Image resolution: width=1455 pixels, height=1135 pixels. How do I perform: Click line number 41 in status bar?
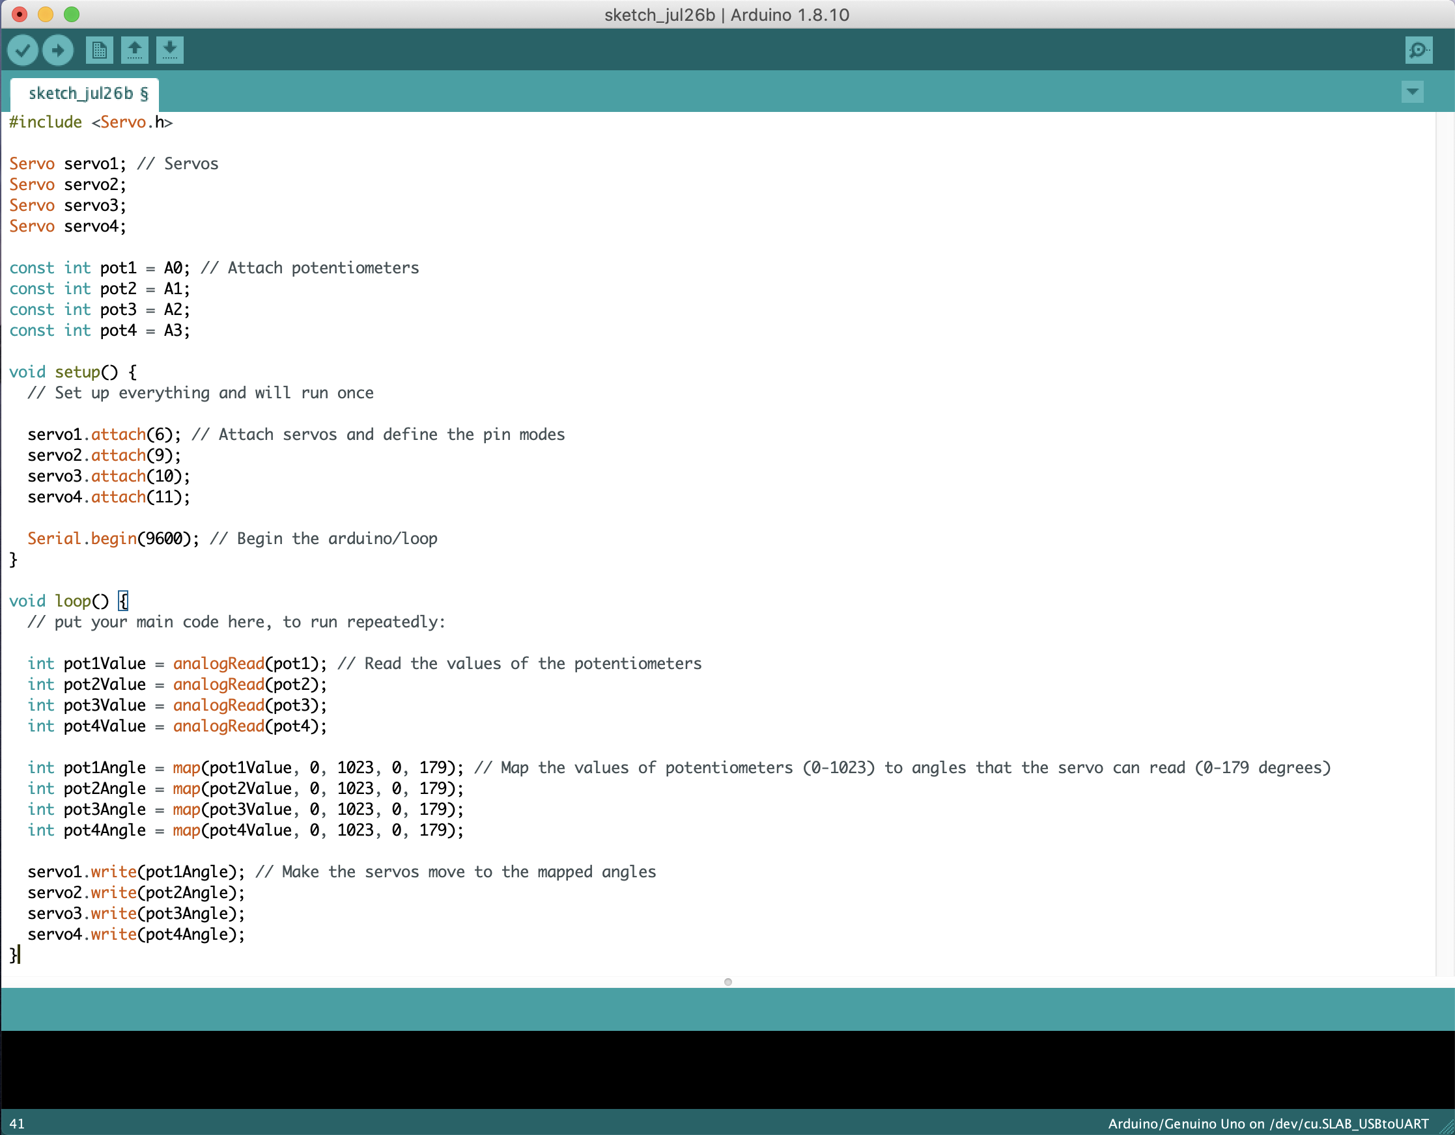[x=18, y=1124]
